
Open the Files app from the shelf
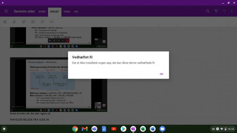click(162, 129)
